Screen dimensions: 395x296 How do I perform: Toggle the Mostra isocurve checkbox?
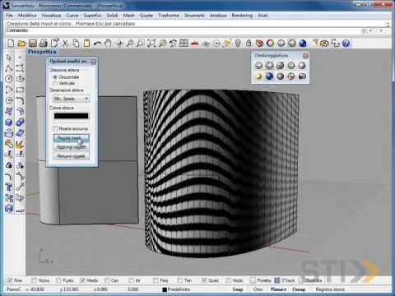(x=56, y=128)
